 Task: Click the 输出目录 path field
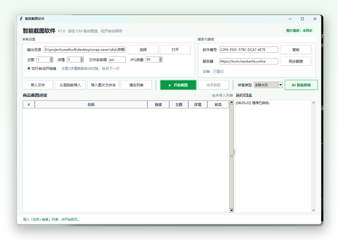click(x=85, y=50)
